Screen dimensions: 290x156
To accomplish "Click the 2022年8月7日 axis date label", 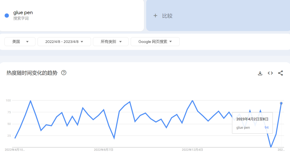I will click(x=103, y=150).
